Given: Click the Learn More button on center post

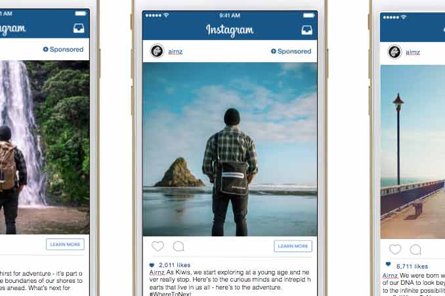Looking at the screenshot, I should (x=293, y=246).
